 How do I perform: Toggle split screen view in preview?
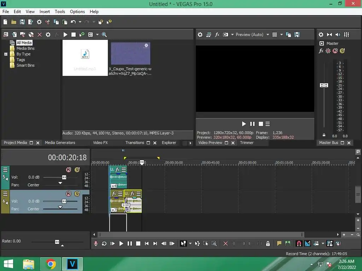pos(225,35)
